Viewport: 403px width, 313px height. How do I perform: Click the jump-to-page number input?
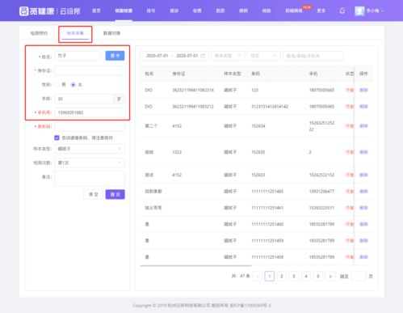point(359,276)
